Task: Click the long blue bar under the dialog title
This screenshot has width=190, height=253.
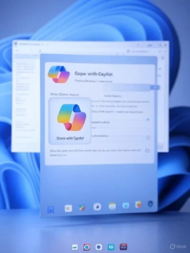Action: click(x=126, y=87)
